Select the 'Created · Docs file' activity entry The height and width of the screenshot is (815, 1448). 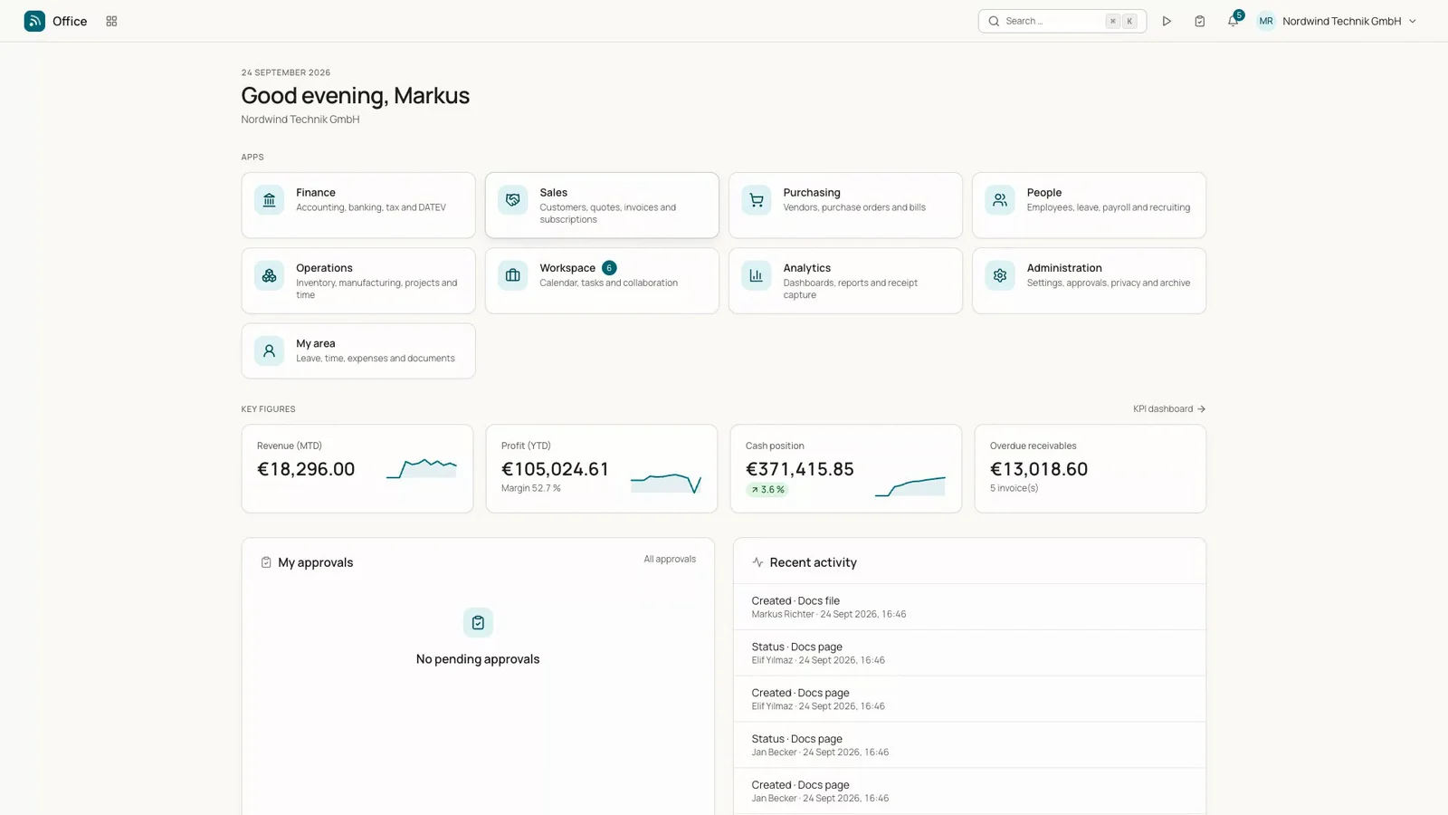969,607
